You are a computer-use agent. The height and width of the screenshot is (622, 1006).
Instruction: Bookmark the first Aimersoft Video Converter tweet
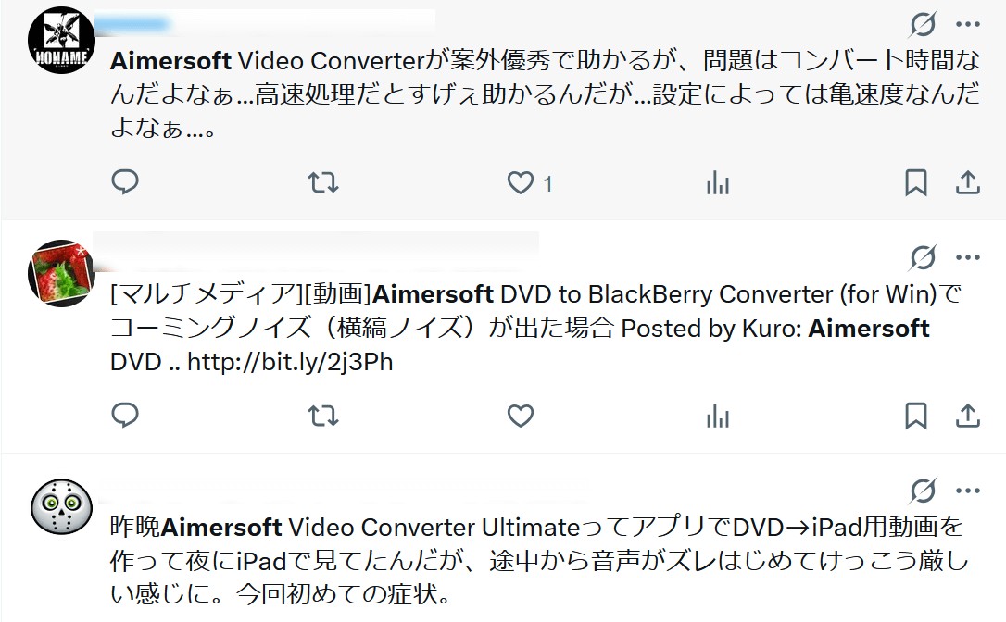tap(915, 182)
